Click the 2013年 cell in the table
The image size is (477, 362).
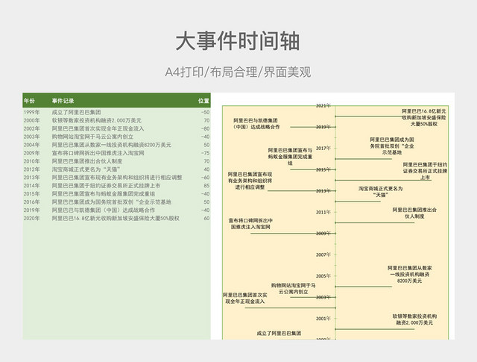point(31,178)
